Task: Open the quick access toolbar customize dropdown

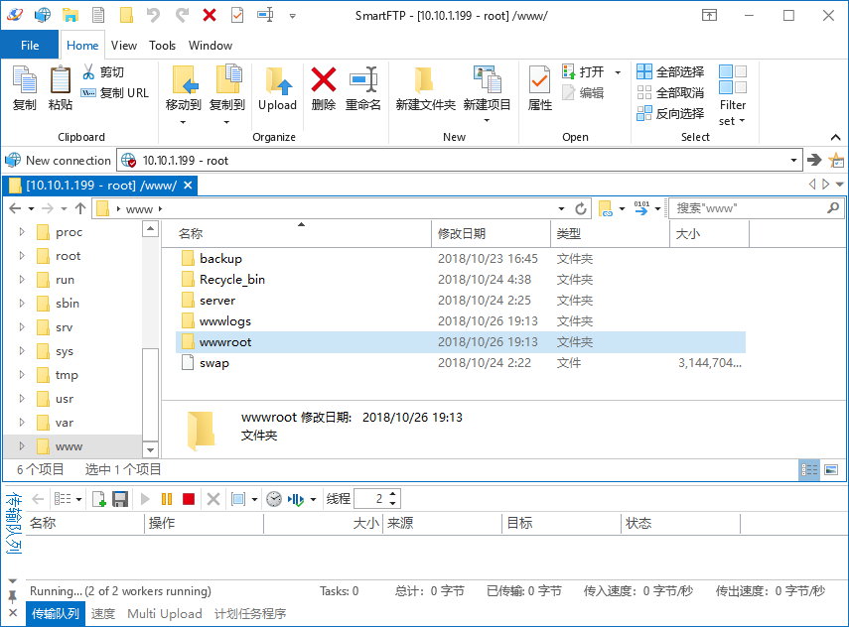Action: (x=292, y=16)
